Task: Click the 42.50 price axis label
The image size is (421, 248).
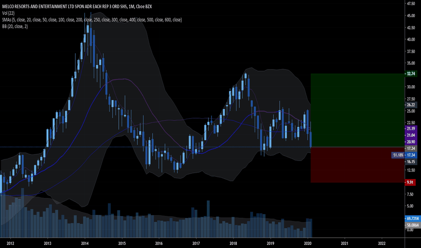Action: click(x=411, y=28)
